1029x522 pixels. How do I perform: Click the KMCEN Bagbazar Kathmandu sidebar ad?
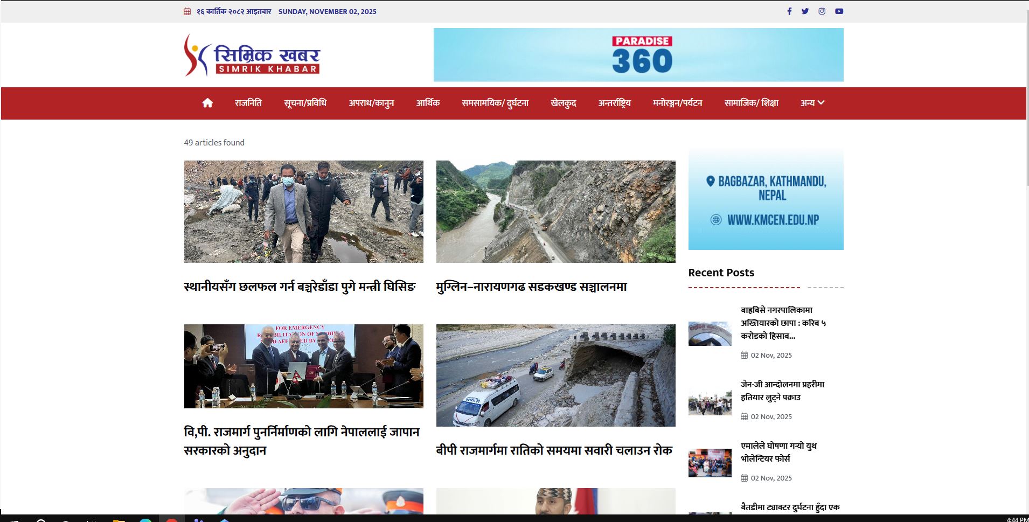click(x=766, y=199)
